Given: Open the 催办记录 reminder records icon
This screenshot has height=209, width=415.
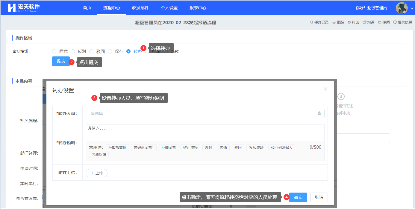Looking at the screenshot, I should tap(312, 22).
